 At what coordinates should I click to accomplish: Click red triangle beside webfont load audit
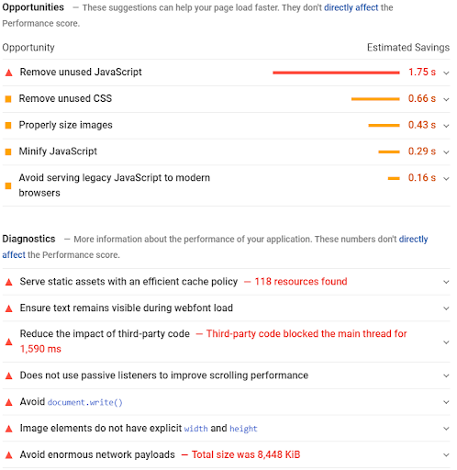coord(9,308)
